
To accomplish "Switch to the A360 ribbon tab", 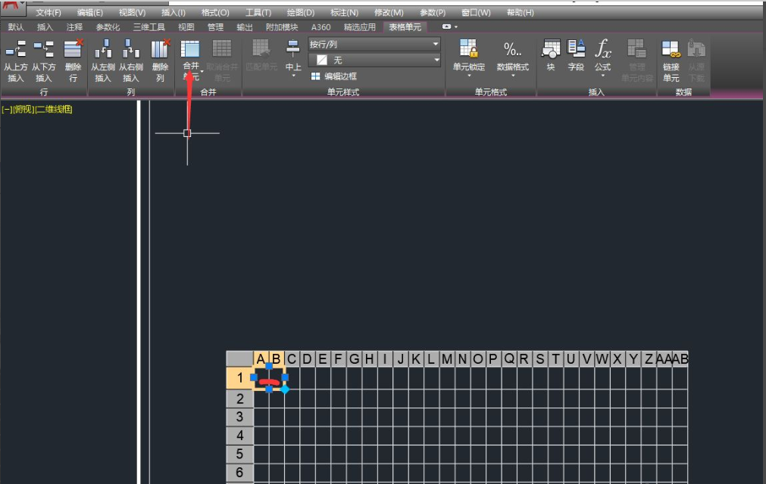I will point(321,27).
